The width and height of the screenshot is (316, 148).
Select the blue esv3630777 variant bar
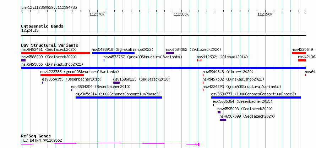(x=256, y=97)
